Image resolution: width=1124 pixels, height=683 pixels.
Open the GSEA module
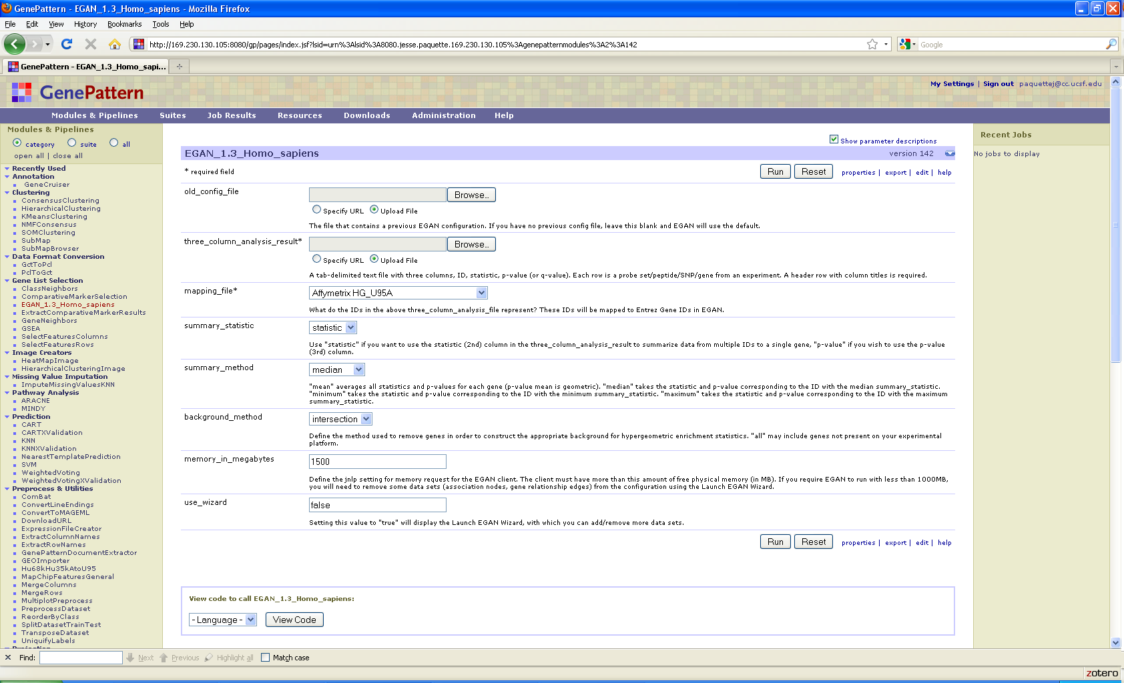tap(31, 328)
